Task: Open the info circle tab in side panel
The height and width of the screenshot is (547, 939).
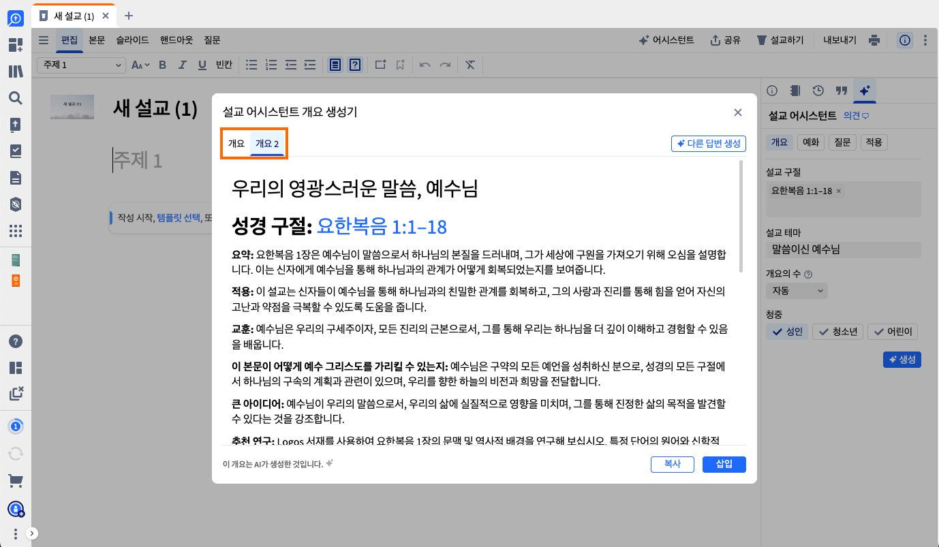Action: (x=773, y=91)
